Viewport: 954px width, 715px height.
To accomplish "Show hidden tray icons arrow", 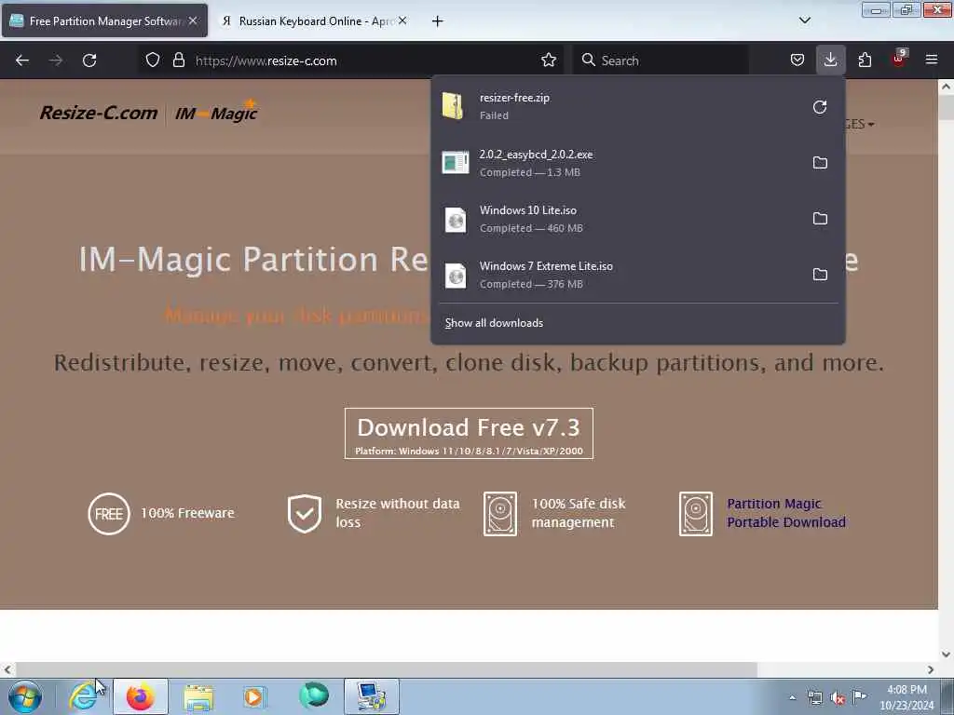I will (x=792, y=698).
